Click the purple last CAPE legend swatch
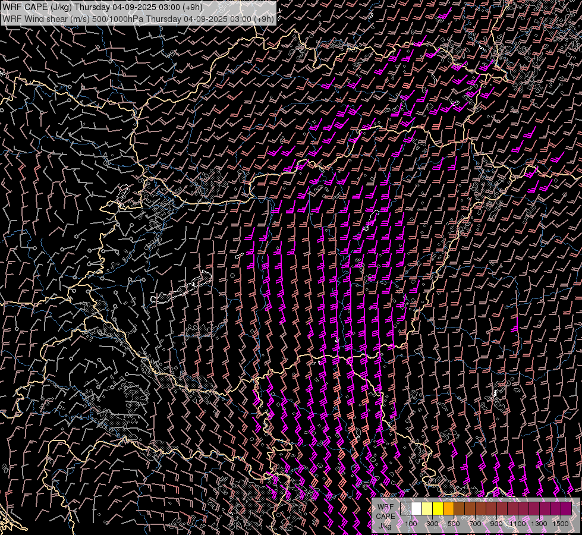 click(x=566, y=508)
